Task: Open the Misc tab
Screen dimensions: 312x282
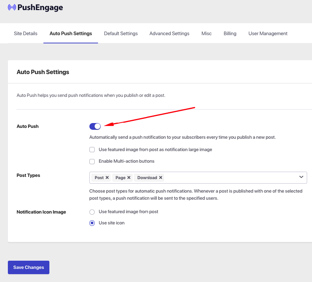Action: click(207, 34)
